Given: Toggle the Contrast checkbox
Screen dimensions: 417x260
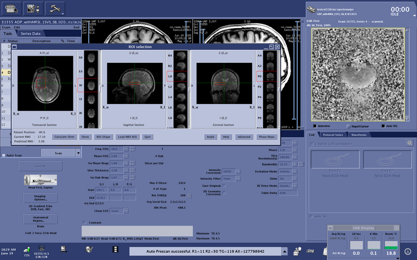Looking at the screenshot, I should click(x=84, y=223).
